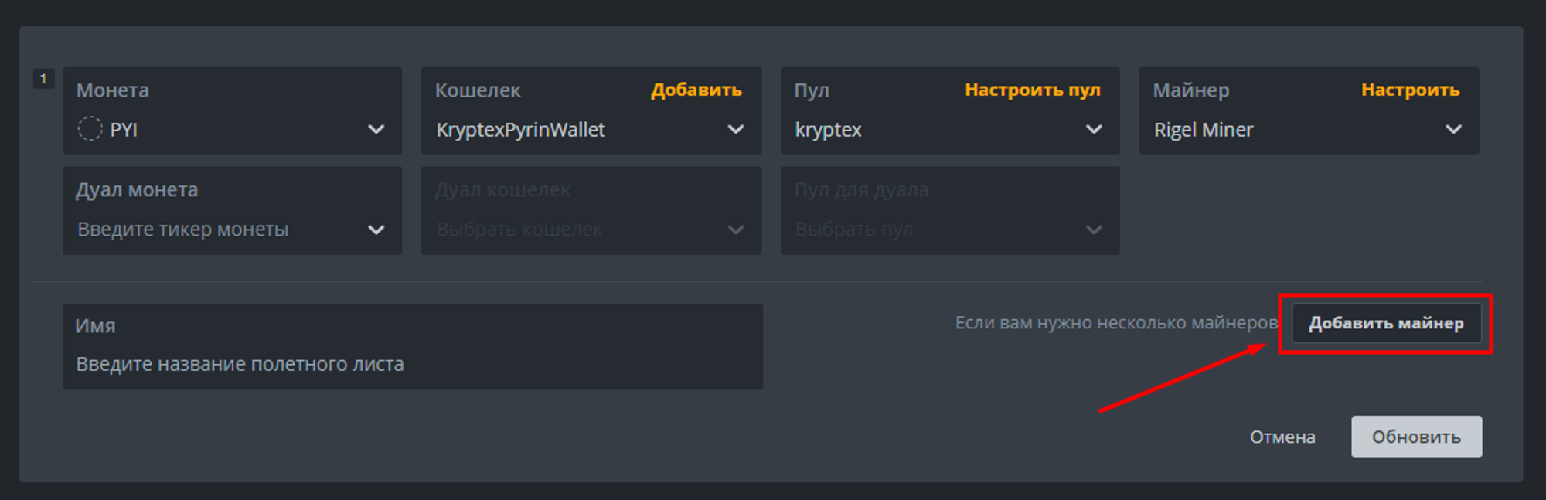Screen dimensions: 1546x500
Task: Open the Дуал кошелек dropdown
Action: (591, 211)
